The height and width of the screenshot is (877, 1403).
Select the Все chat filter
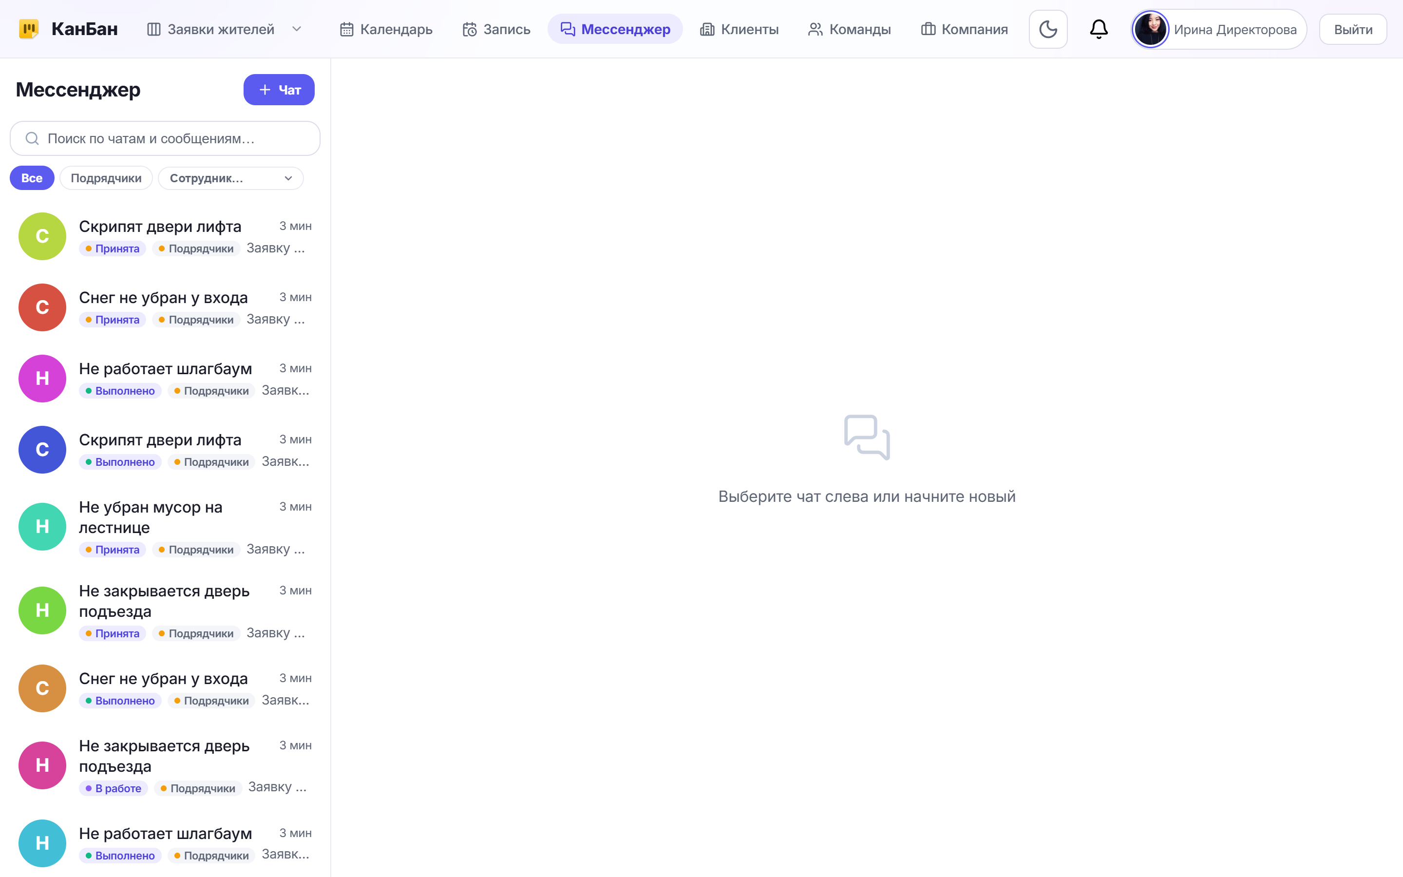point(32,178)
